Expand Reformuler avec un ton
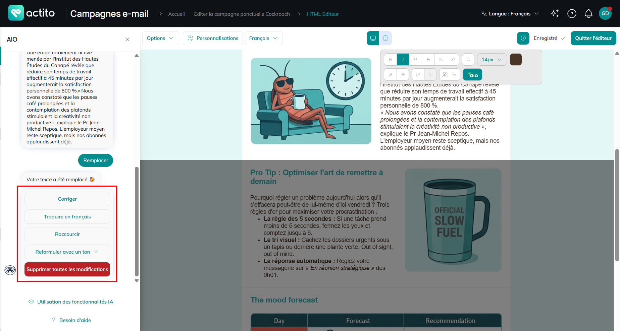 pos(67,252)
